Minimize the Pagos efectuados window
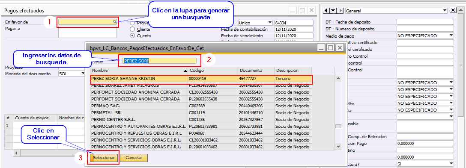Screen dimensions: 466x168 pyautogui.click(x=293, y=10)
